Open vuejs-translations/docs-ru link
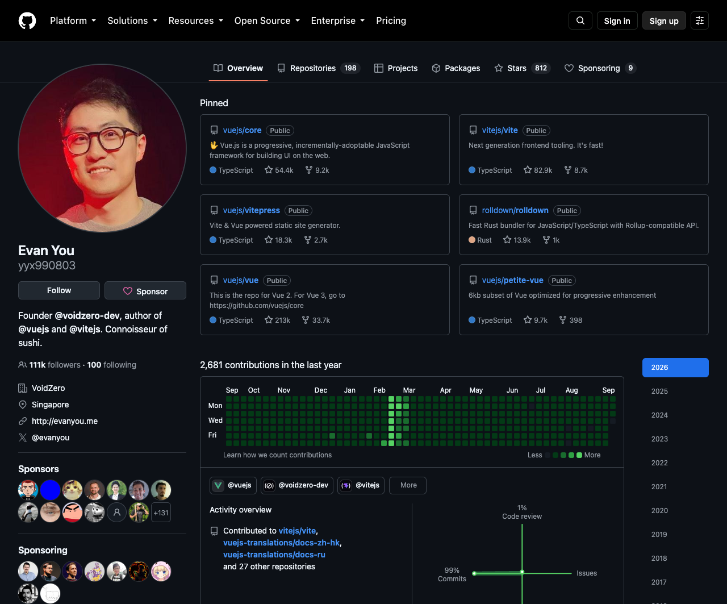Screen dimensions: 727x604 pyautogui.click(x=274, y=555)
